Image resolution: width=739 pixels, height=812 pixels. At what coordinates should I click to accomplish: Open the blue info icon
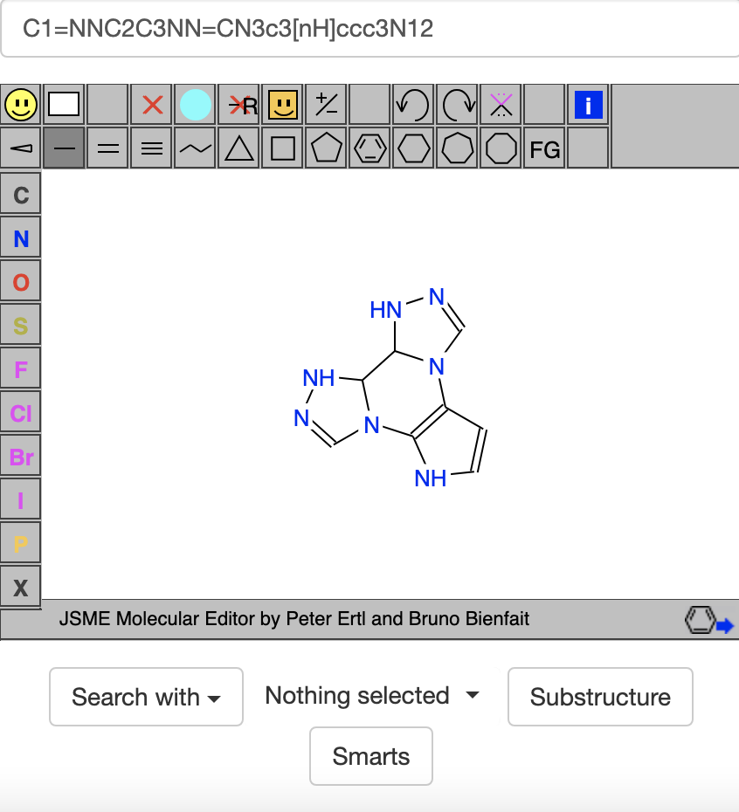[588, 106]
